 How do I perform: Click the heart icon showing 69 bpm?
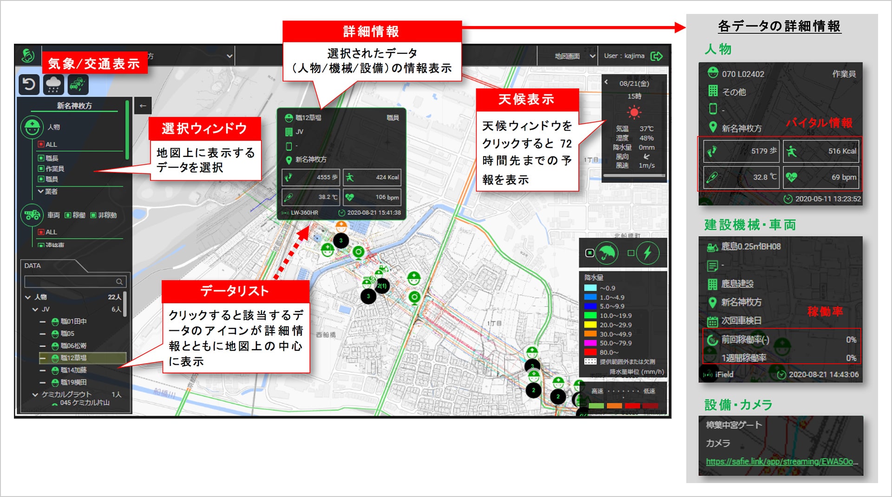[791, 177]
